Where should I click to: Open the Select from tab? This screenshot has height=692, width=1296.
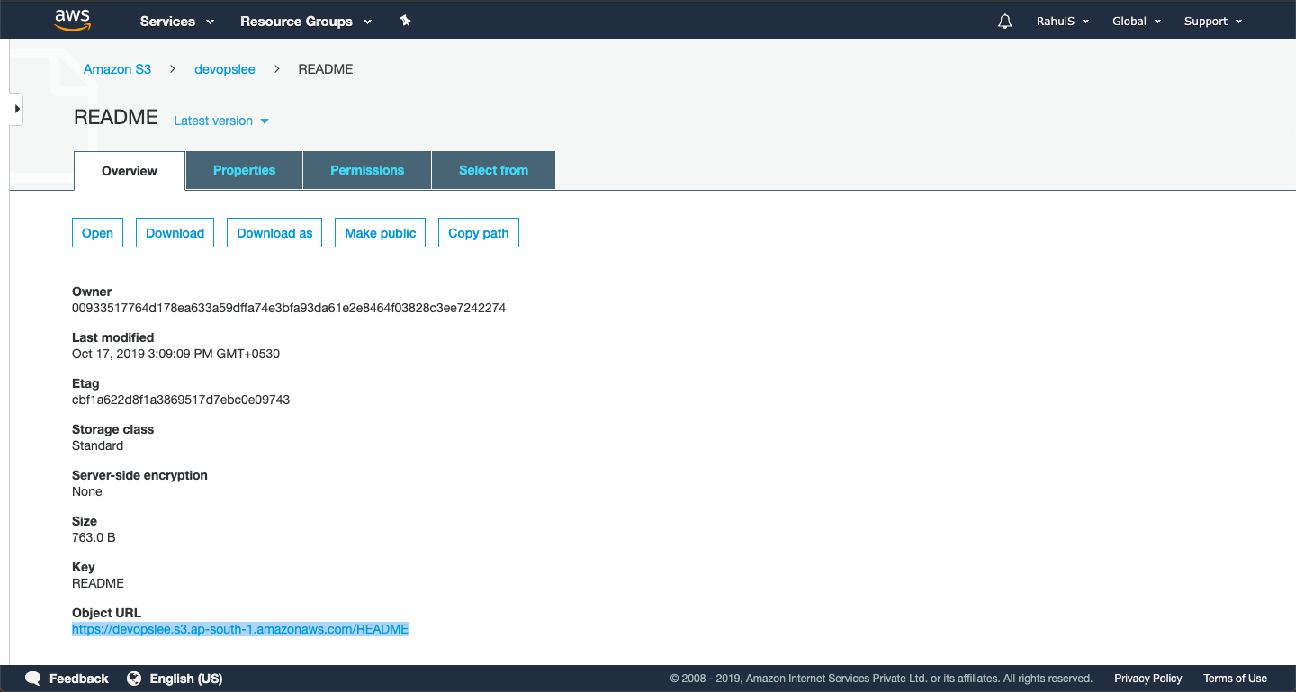pos(493,170)
